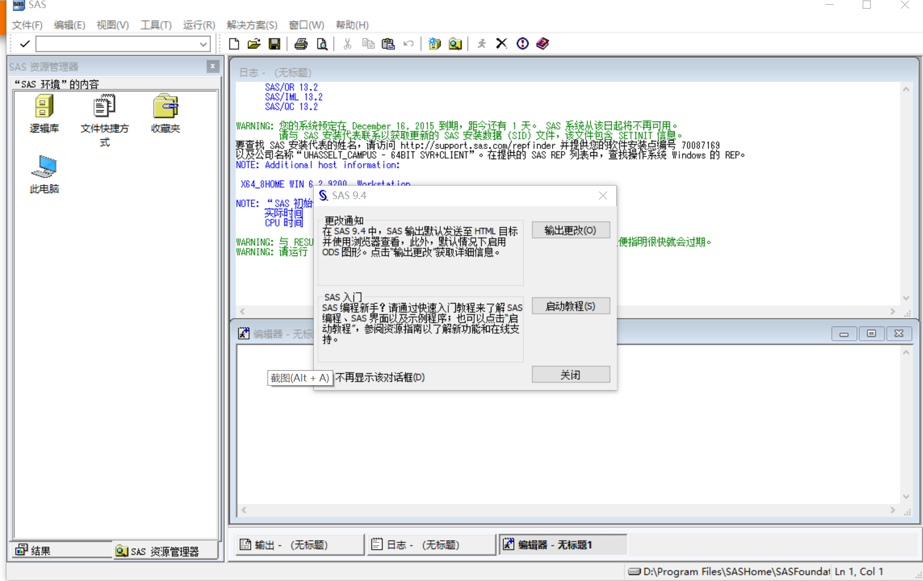Image resolution: width=923 pixels, height=581 pixels.
Task: Switch to the 编辑器 - 无标题1 window tab
Action: click(x=563, y=545)
